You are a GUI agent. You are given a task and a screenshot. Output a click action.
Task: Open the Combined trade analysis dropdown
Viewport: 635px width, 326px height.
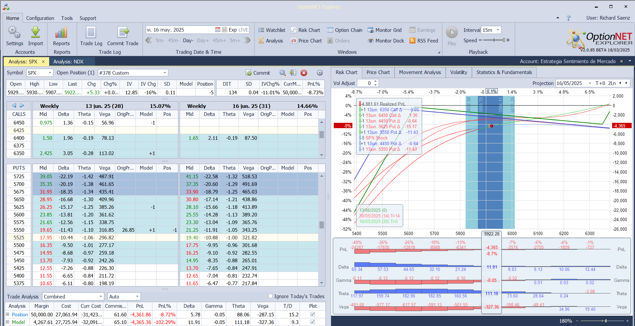point(101,296)
